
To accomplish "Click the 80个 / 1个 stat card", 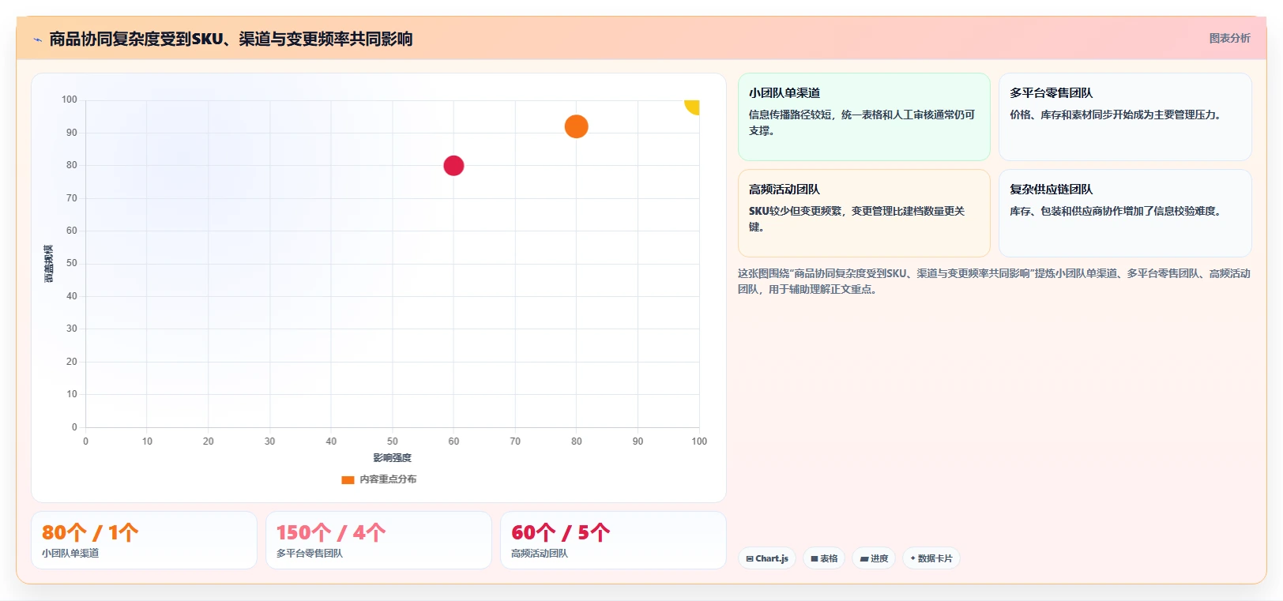I will [x=144, y=540].
